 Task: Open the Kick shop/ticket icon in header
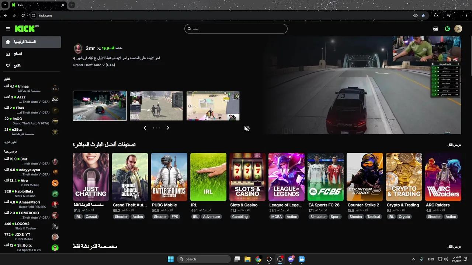436,29
